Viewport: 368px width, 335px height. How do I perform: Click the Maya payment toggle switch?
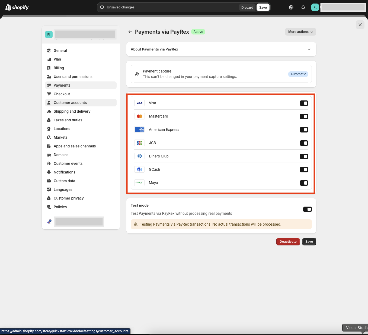click(x=304, y=183)
